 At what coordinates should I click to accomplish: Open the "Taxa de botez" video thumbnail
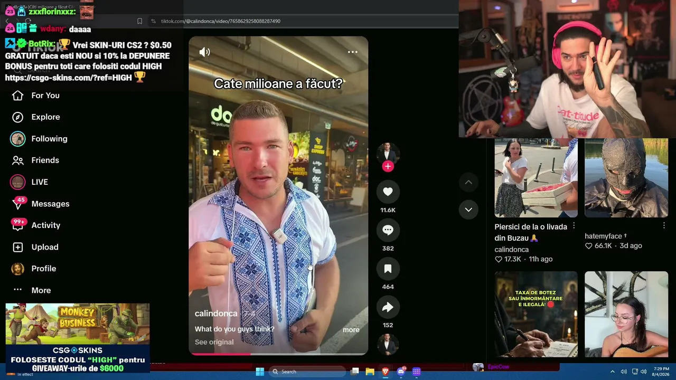click(x=536, y=315)
